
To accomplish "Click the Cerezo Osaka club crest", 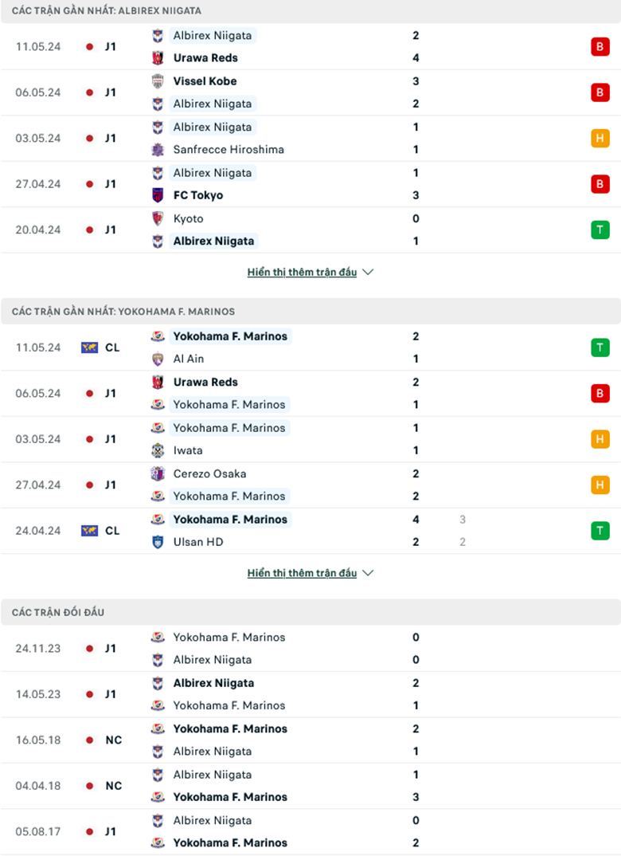I will 158,474.
